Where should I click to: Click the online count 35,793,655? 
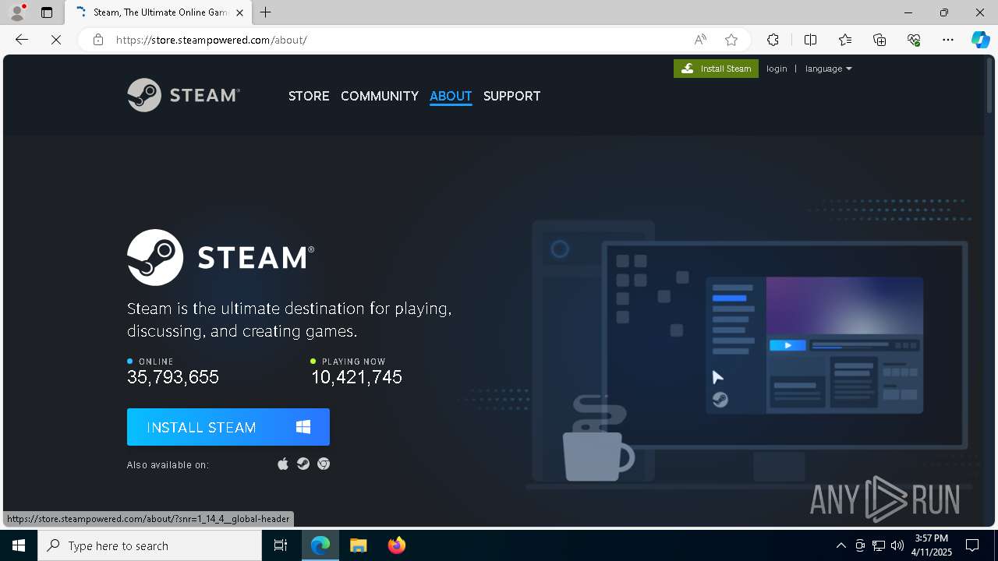(173, 377)
